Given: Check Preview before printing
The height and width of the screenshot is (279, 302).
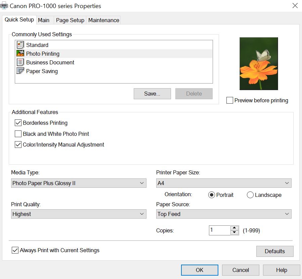Looking at the screenshot, I should [230, 101].
